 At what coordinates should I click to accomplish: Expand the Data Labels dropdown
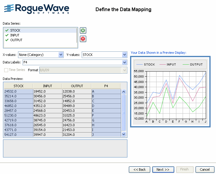coord(125,63)
